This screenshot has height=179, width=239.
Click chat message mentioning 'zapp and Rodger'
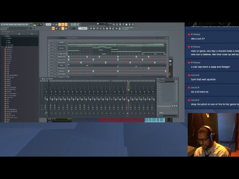(210, 67)
